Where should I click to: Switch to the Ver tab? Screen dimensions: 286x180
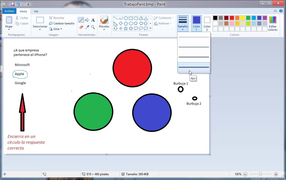pyautogui.click(x=36, y=11)
